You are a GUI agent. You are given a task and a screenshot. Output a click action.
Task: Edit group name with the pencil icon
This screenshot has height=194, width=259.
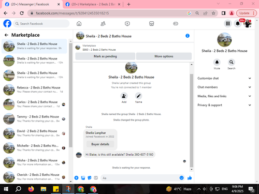[x=138, y=96]
